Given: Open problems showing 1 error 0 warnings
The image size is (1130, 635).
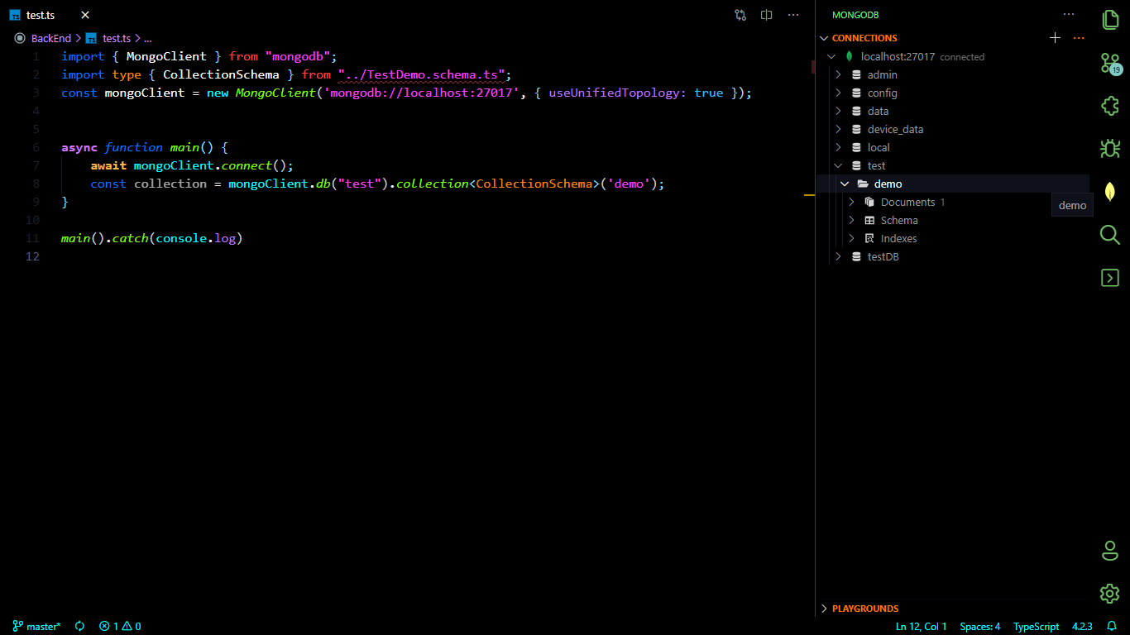Looking at the screenshot, I should [120, 627].
